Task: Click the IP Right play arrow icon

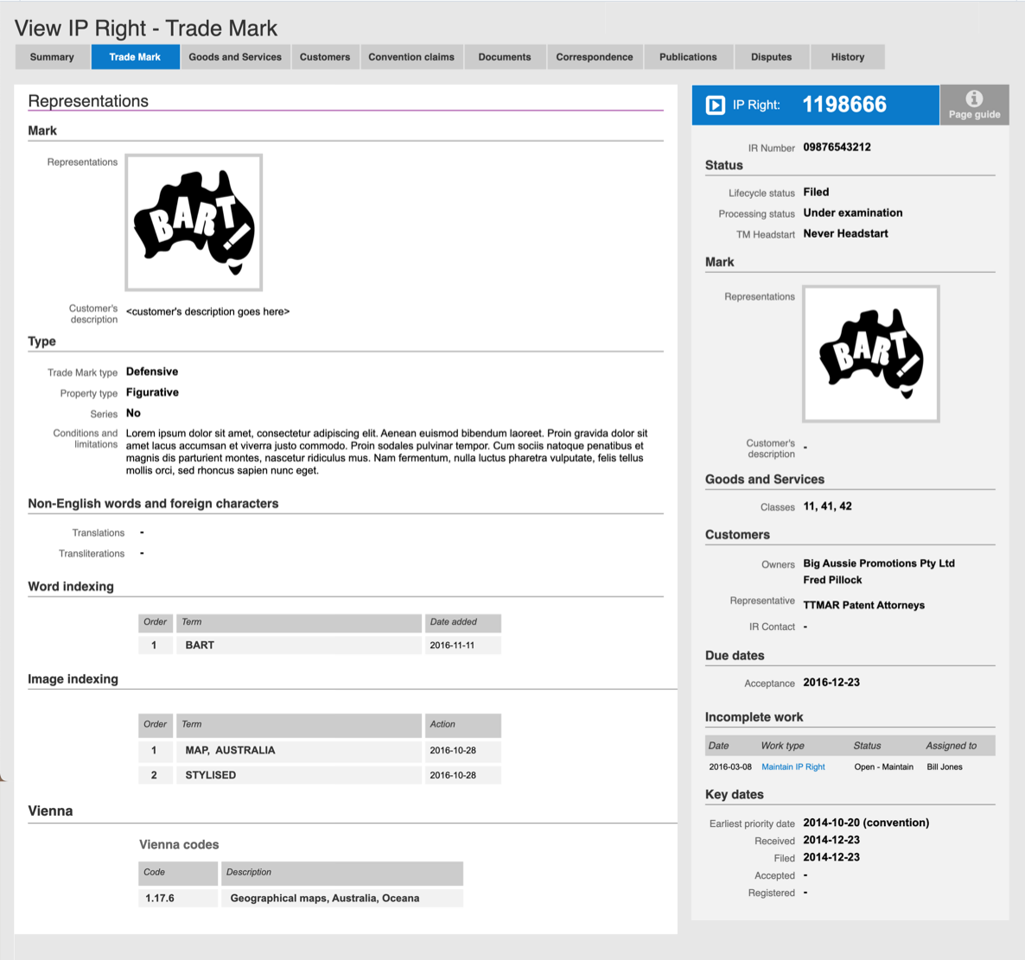Action: [x=715, y=105]
